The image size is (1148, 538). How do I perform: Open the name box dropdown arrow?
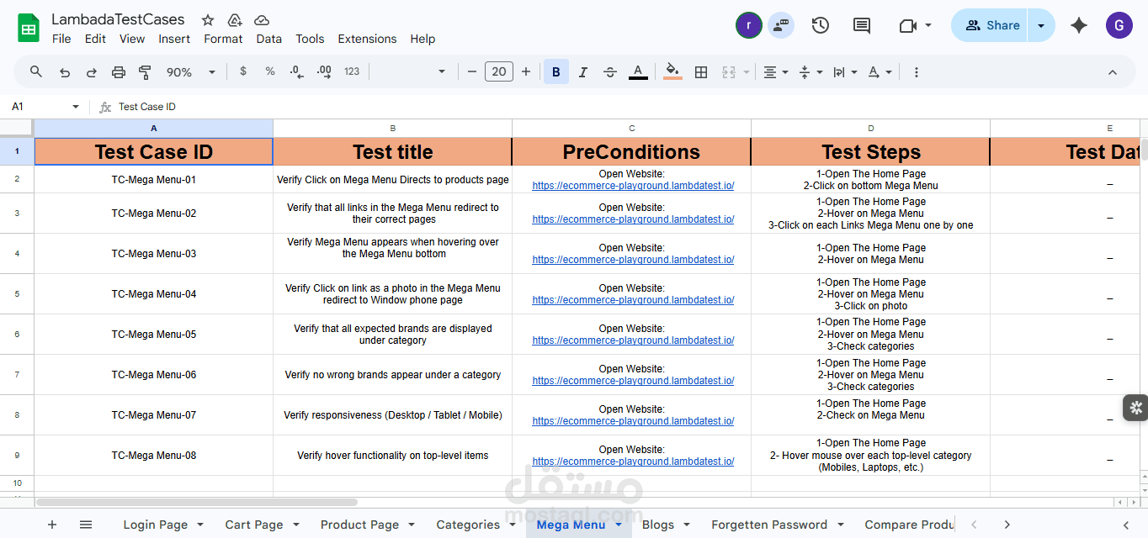[76, 107]
